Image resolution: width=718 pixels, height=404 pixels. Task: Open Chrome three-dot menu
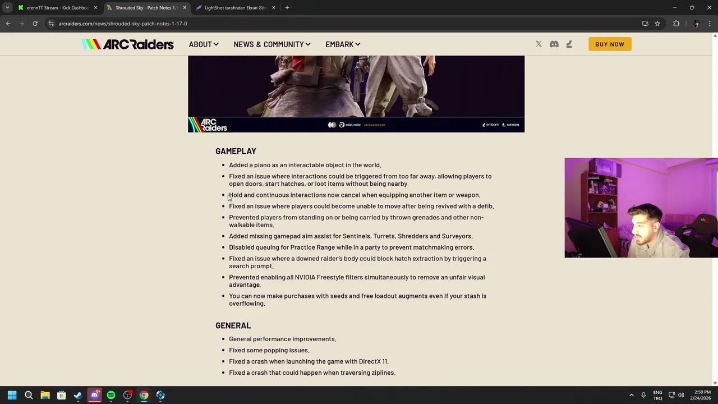pos(710,24)
